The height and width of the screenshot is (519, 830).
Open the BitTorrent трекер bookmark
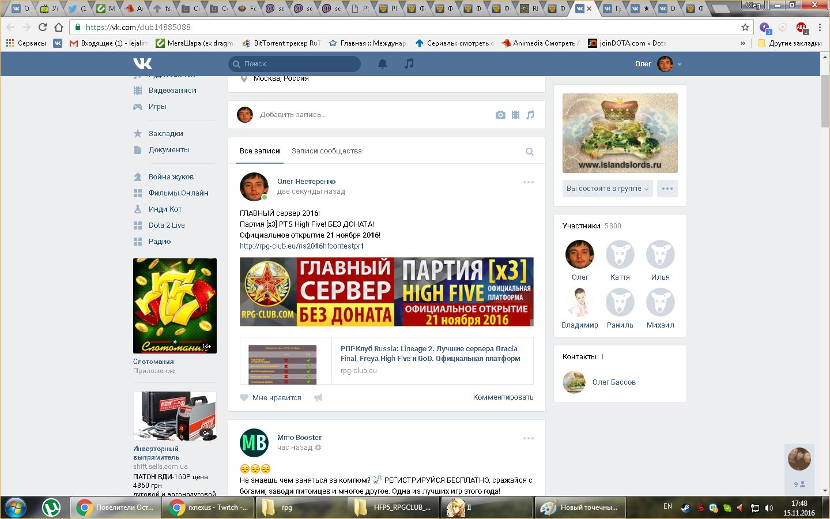281,43
